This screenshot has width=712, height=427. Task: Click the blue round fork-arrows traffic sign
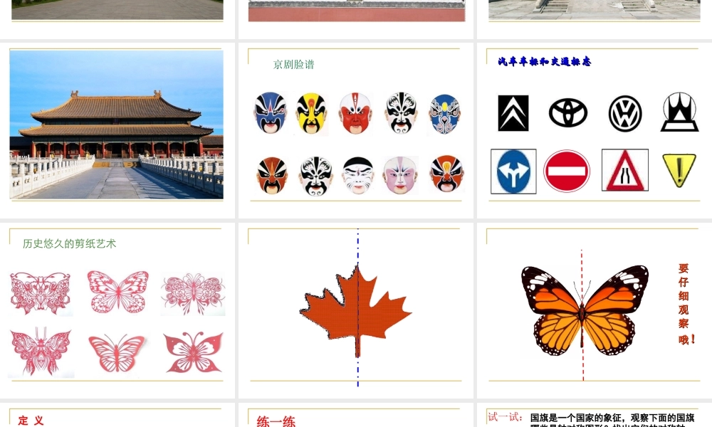[x=513, y=172]
